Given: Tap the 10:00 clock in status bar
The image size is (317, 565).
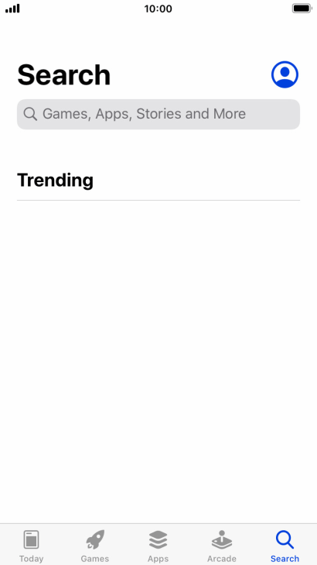Looking at the screenshot, I should click(158, 9).
